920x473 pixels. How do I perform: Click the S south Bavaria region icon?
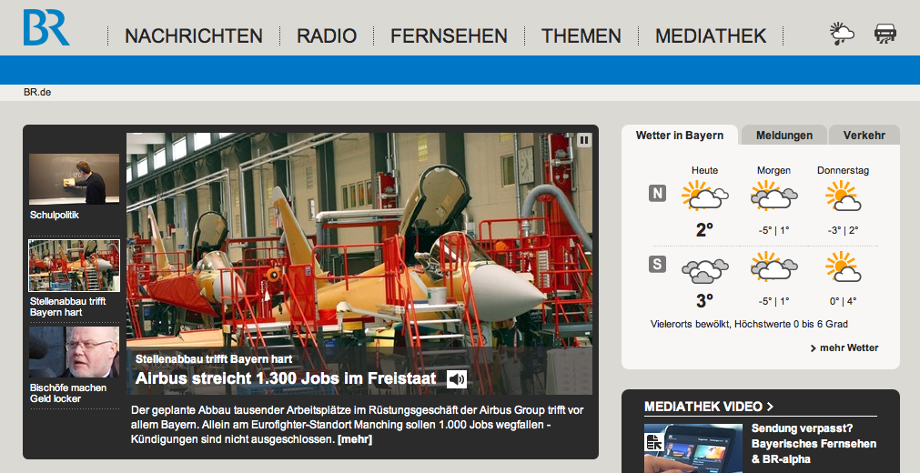657,265
